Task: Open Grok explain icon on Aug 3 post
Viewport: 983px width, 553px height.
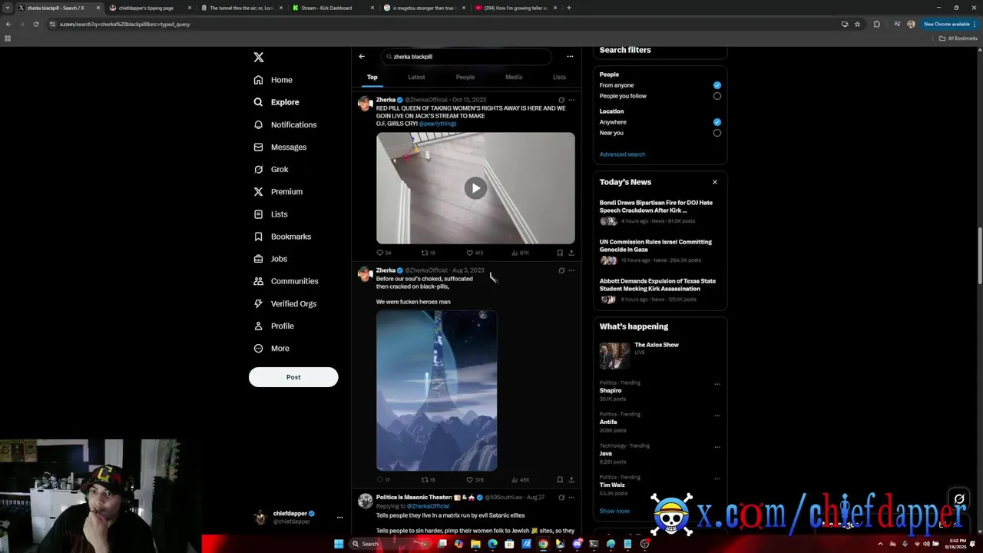Action: pos(561,270)
